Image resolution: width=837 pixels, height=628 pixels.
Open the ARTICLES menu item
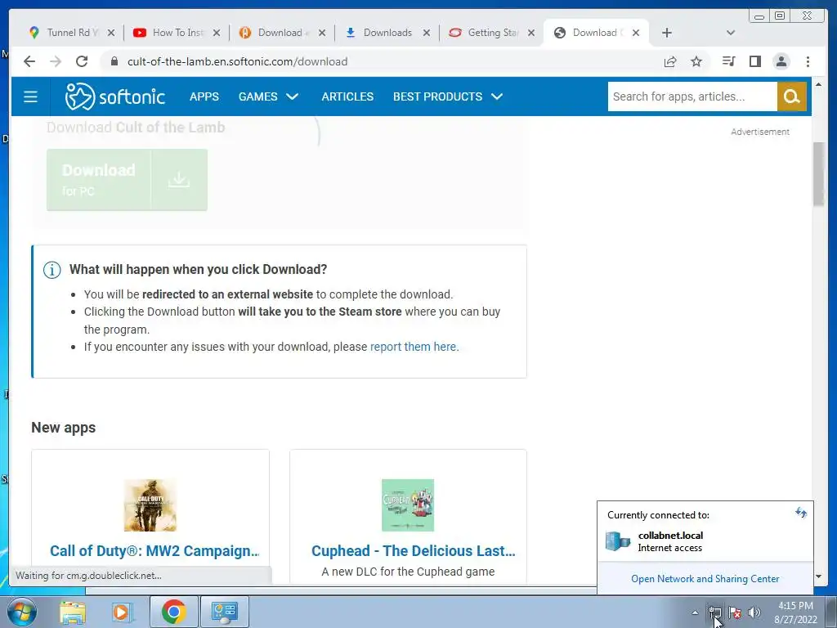[x=347, y=96]
